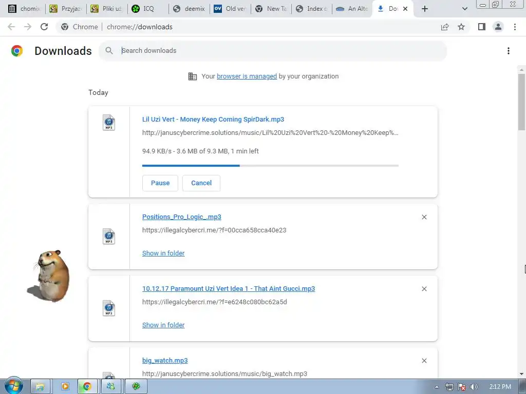526x394 pixels.
Task: Click the MP3 file icon for Positions_Pro_Logic
Action: [109, 236]
